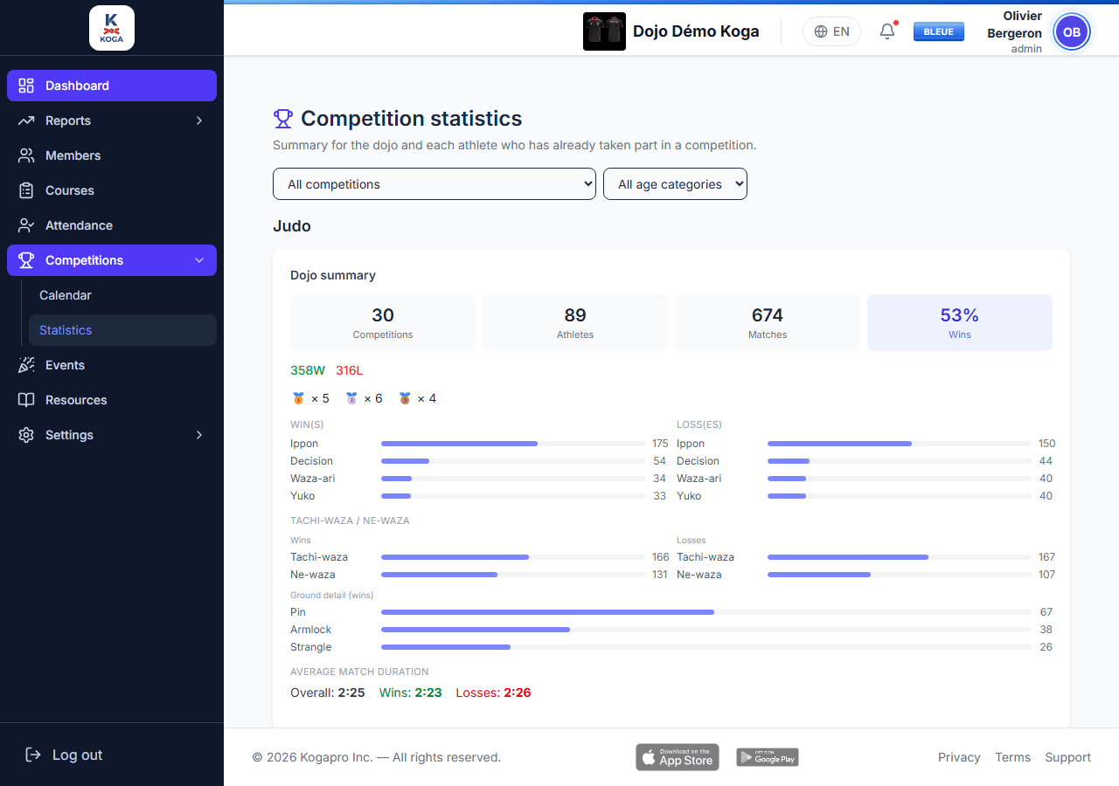Click the bronze medal icon
The height and width of the screenshot is (786, 1119).
coord(405,398)
